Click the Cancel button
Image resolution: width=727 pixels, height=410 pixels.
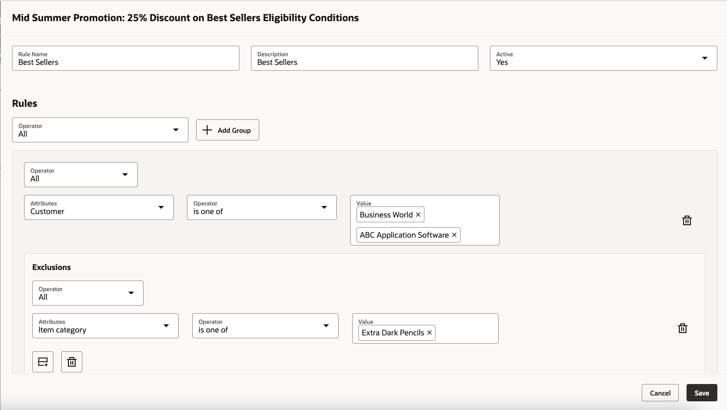point(660,393)
